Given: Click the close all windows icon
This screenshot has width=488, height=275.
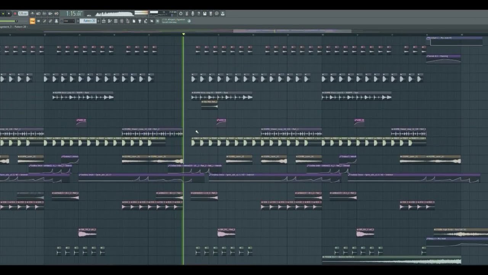Looking at the screenshot, I should 157,21.
